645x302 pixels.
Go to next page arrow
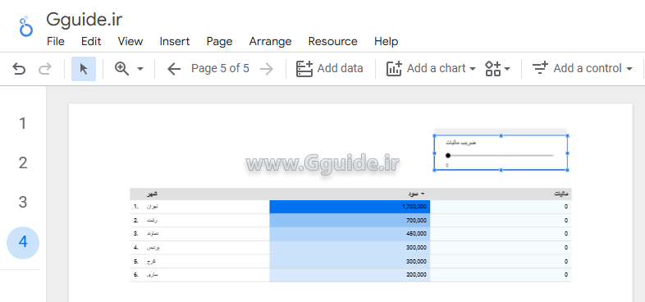(x=267, y=69)
